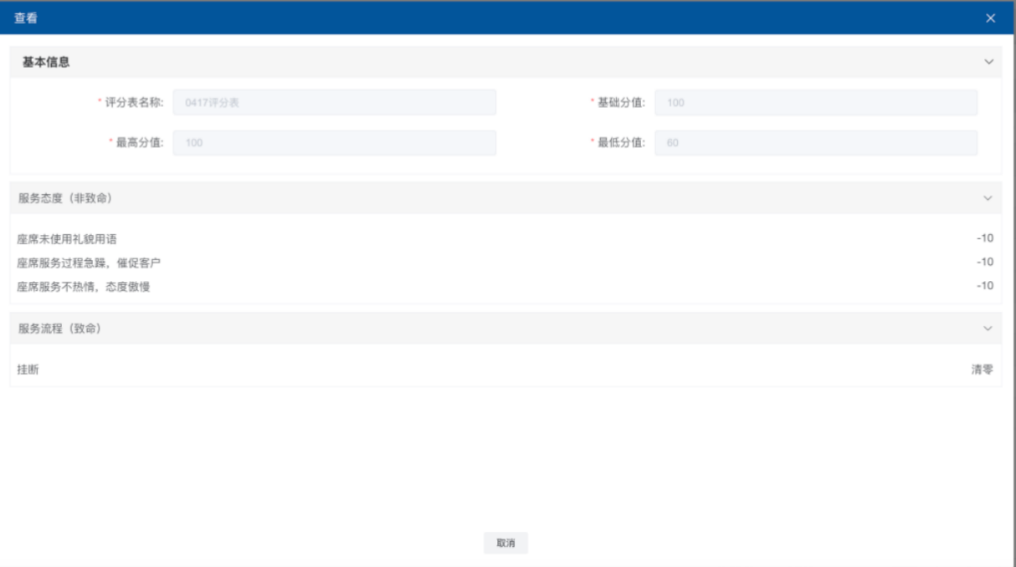Click the 基本信息 section title

click(x=46, y=63)
